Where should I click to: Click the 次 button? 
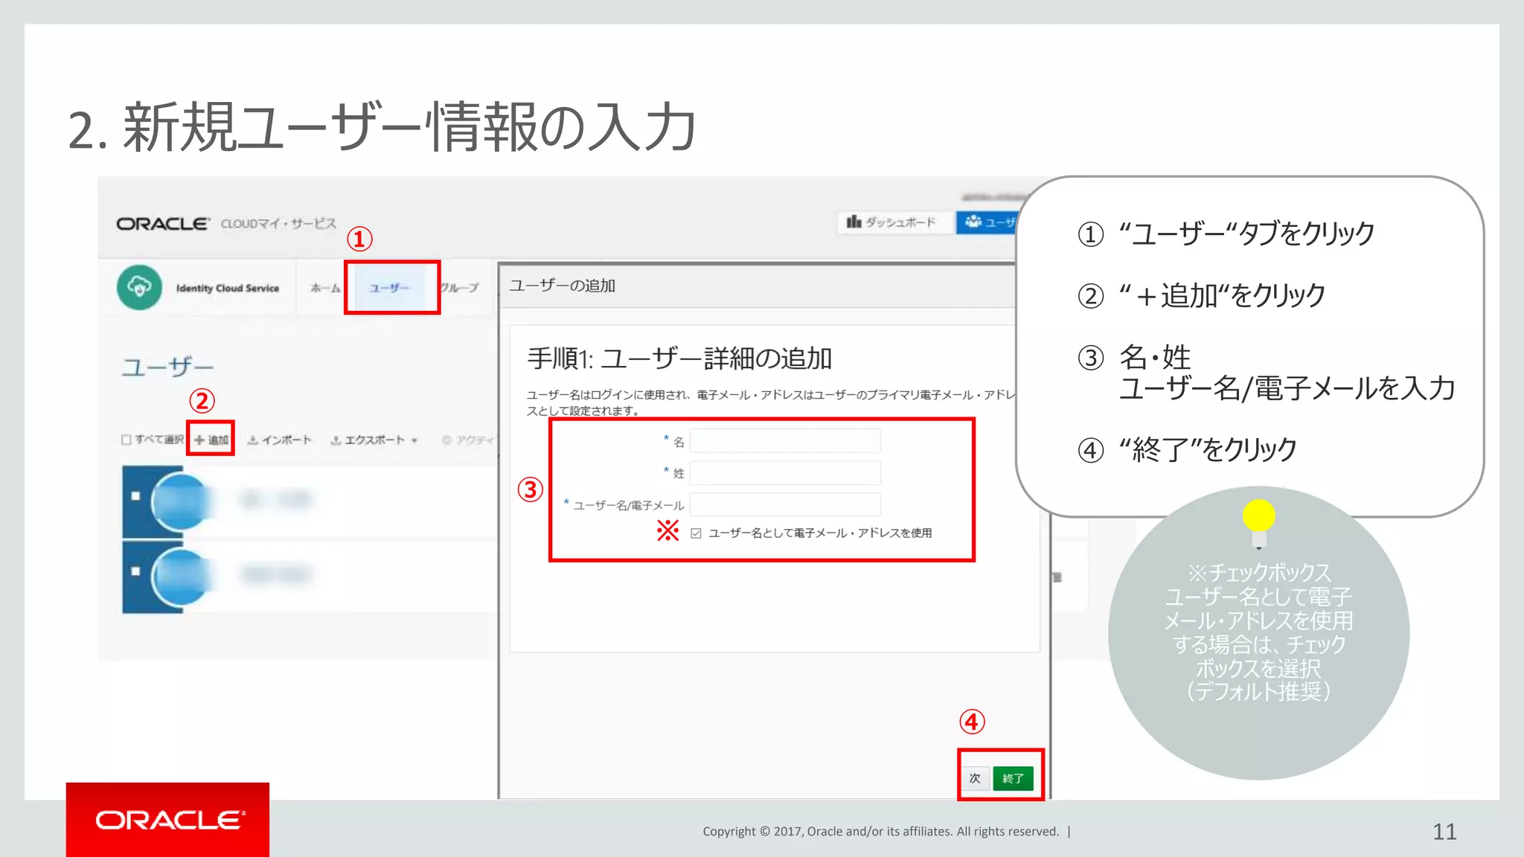975,778
